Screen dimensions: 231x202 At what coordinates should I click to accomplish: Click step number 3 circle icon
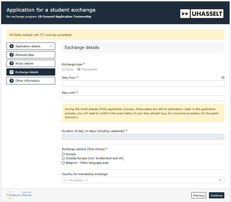pos(12,63)
